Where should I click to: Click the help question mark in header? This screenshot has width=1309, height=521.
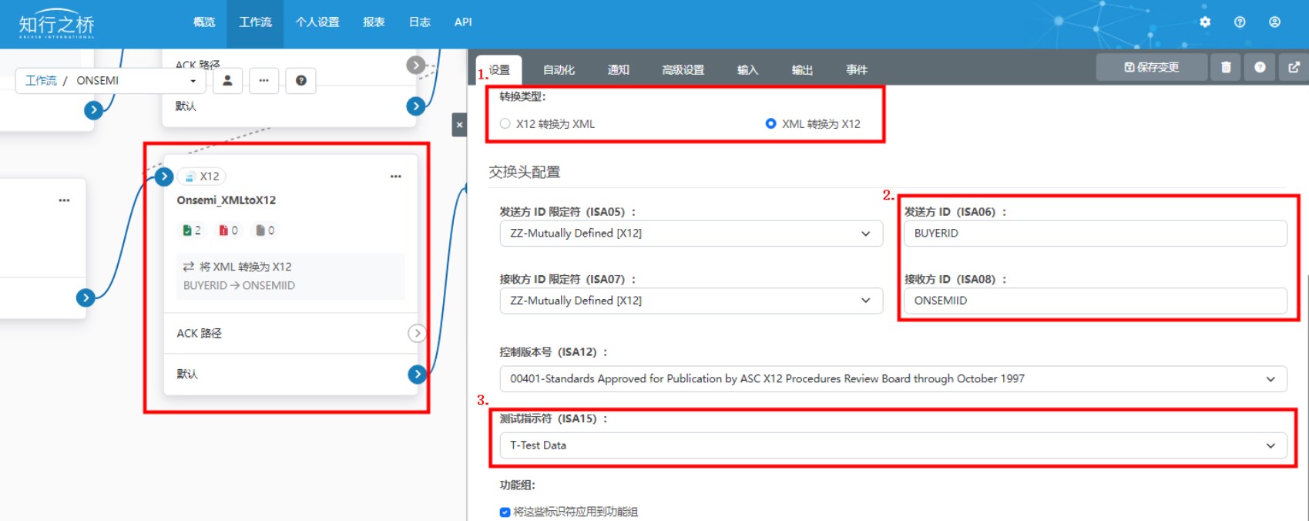click(x=1240, y=22)
